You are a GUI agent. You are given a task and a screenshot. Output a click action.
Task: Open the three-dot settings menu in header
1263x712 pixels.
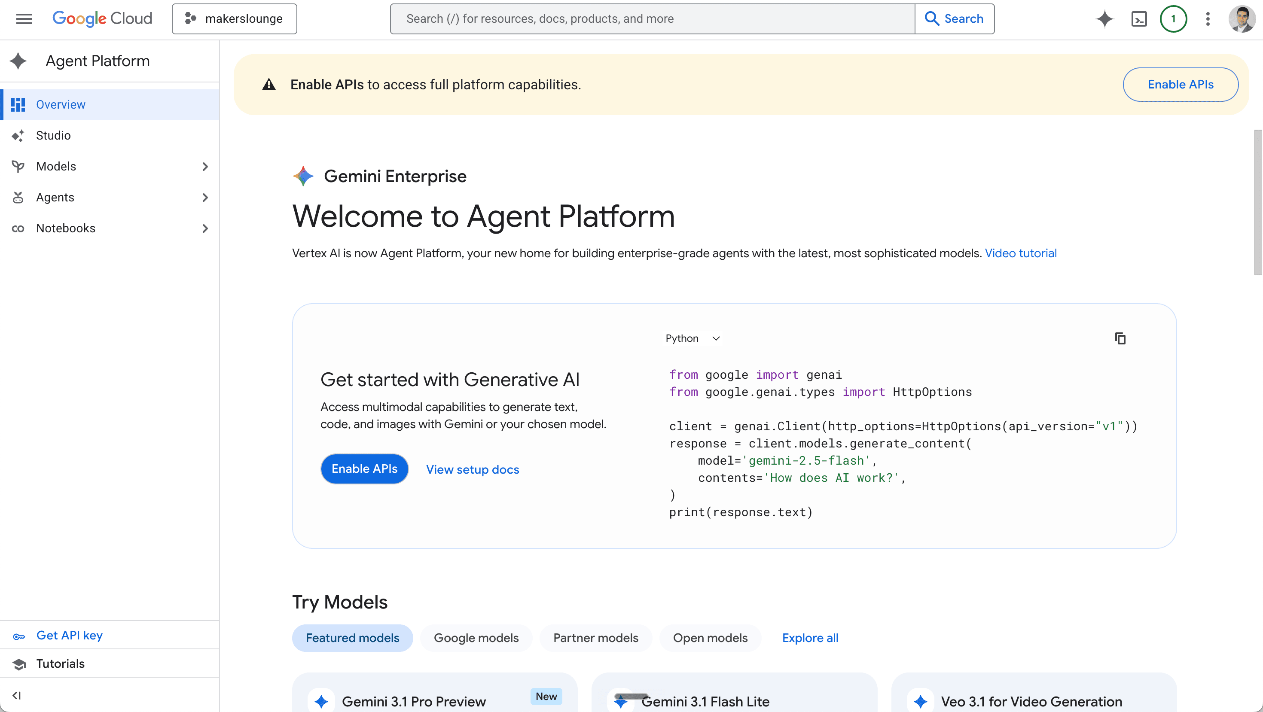click(x=1208, y=18)
